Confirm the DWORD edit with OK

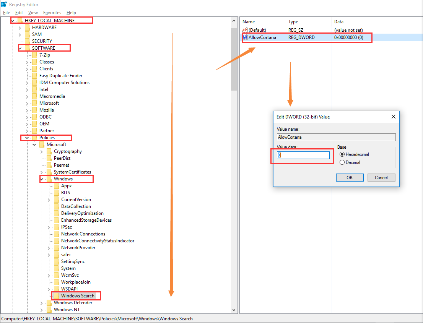350,177
